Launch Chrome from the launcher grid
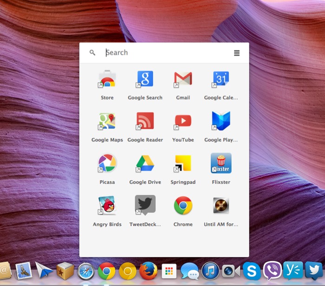The image size is (325, 286). pos(183,205)
